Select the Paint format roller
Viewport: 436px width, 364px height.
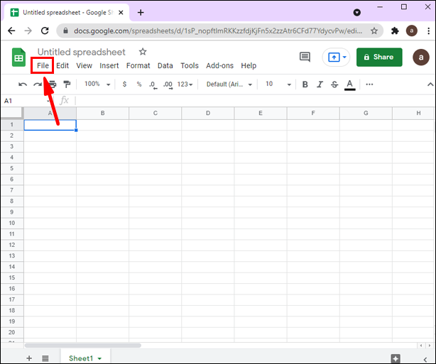pos(67,84)
